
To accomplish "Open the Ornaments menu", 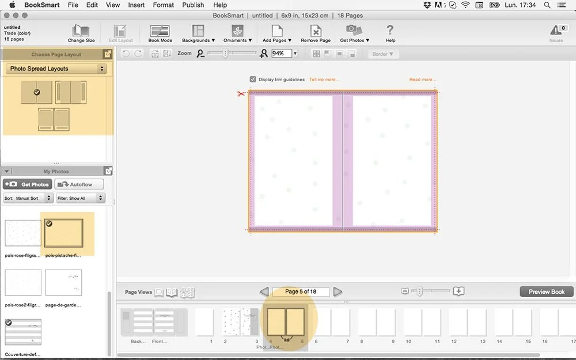I will [x=237, y=33].
